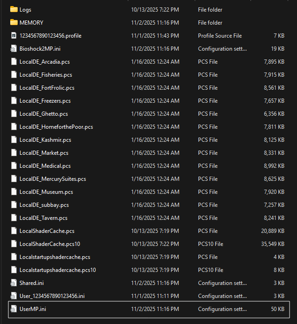Image resolution: width=297 pixels, height=324 pixels.
Task: Select the LocalDE_subbay.pcs file
Action: point(44,205)
